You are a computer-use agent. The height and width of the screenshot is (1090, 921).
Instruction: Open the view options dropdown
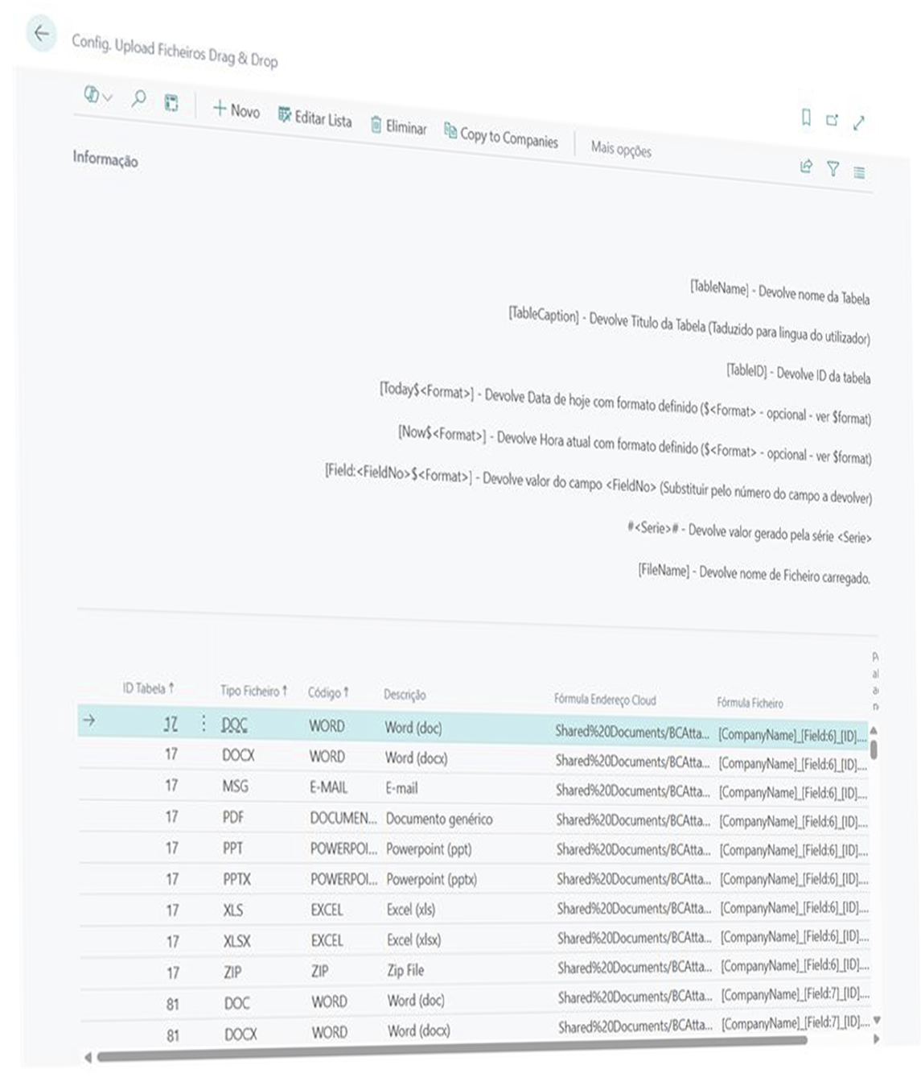point(97,96)
